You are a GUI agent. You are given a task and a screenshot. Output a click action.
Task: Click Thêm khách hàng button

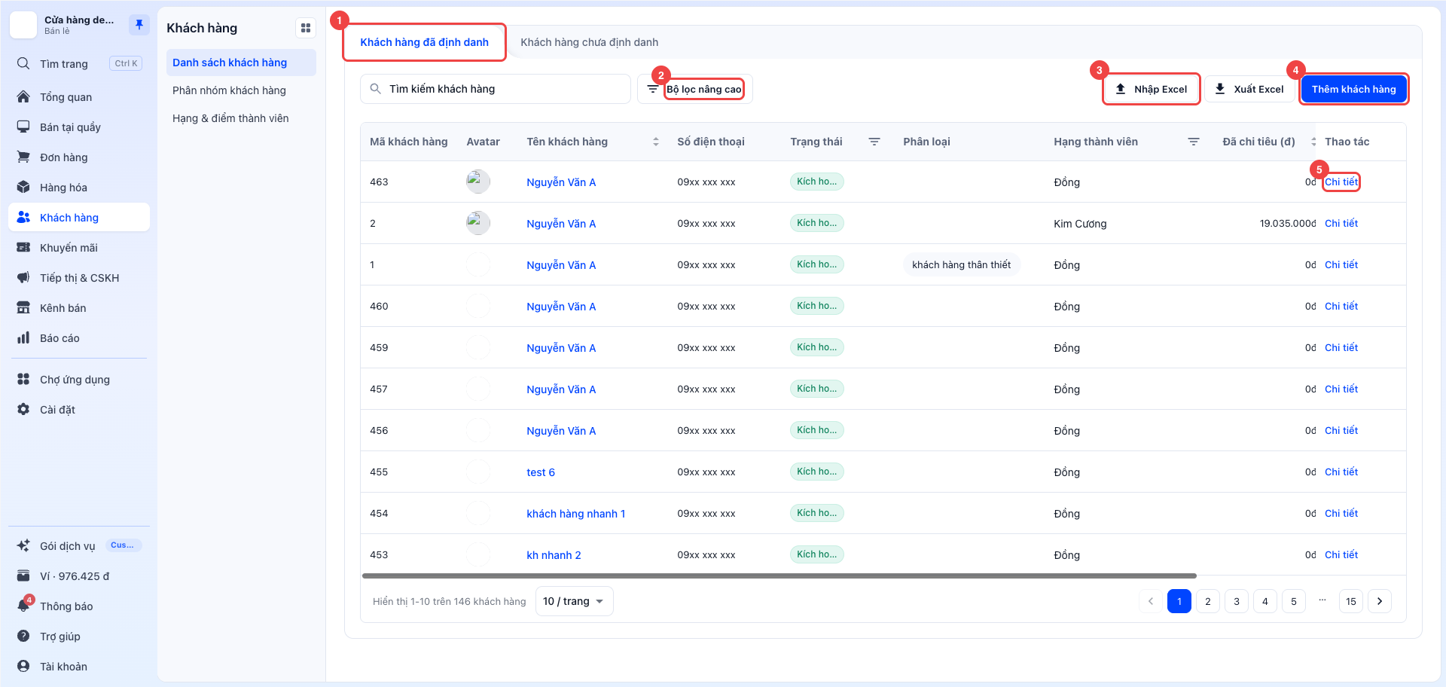(1353, 89)
